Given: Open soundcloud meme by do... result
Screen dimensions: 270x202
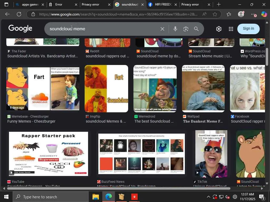Looking at the screenshot, I should [158, 56].
